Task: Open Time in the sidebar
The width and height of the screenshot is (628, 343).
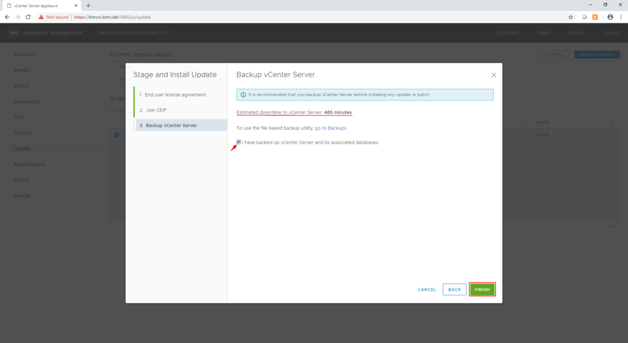Action: pos(19,117)
